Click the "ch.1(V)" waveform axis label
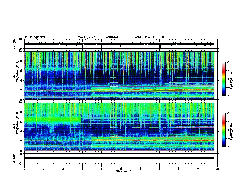Screen dimensions: 245x189 [15, 44]
